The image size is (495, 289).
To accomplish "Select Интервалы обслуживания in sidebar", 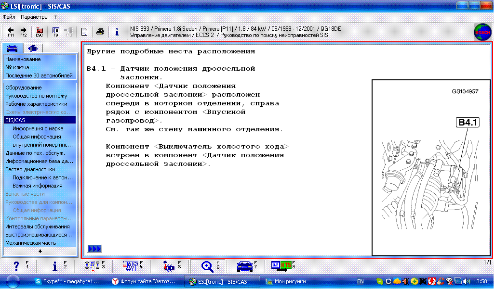I will pyautogui.click(x=38, y=226).
